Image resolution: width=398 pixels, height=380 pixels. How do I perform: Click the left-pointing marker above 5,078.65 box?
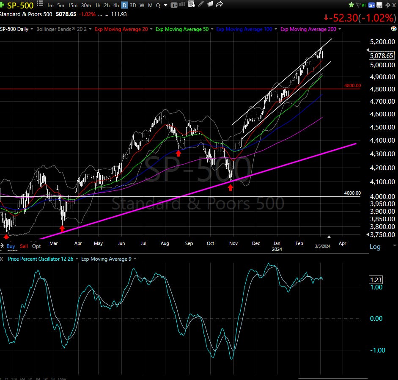tap(368, 50)
